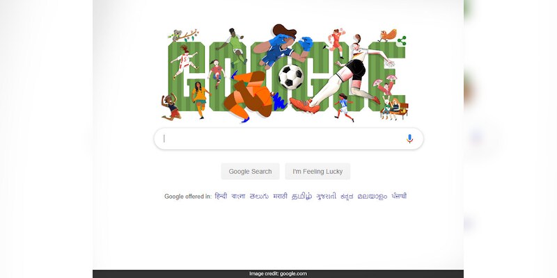Click the Google Search button
557x278 pixels.
coord(250,171)
